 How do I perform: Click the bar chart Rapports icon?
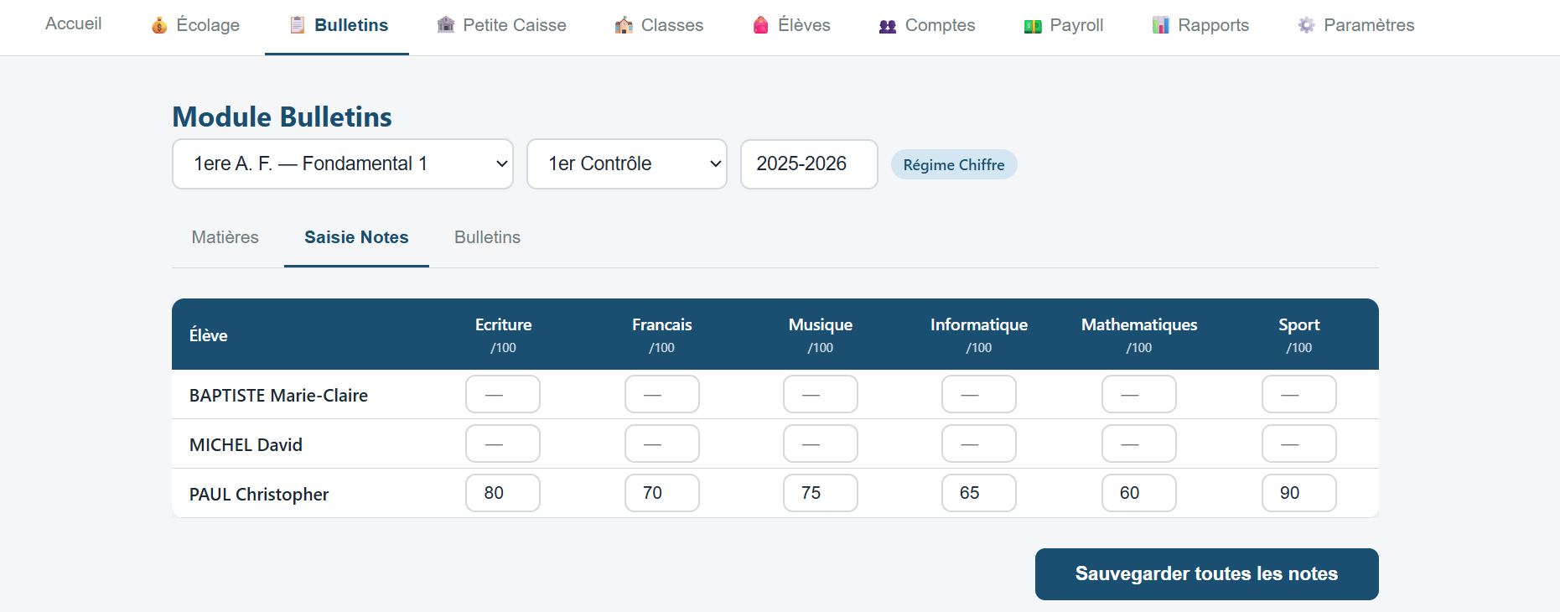(1161, 25)
